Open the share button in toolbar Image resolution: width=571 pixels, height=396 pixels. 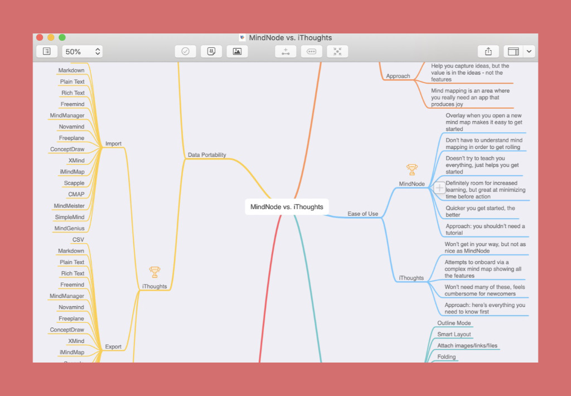click(488, 51)
